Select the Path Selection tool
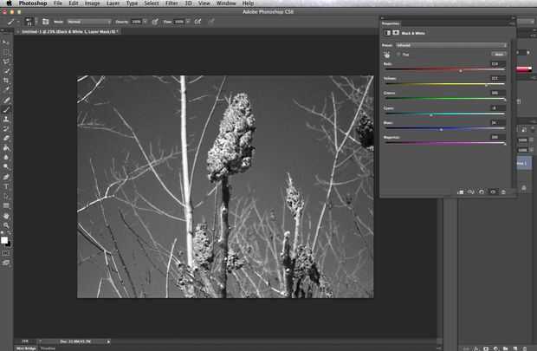This screenshot has width=537, height=351. click(x=6, y=197)
